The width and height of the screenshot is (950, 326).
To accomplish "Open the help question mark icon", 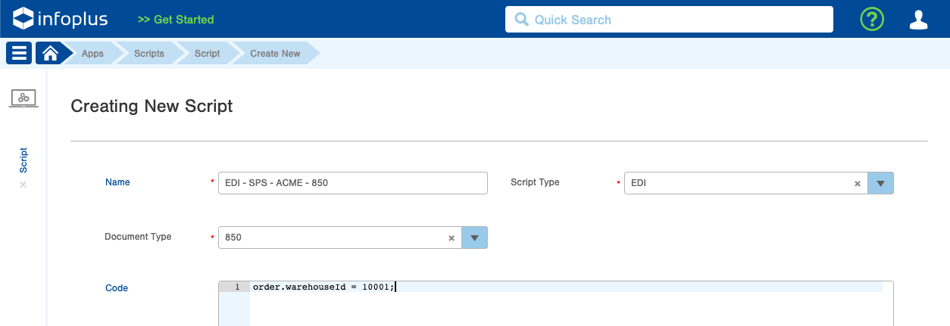I will point(872,20).
